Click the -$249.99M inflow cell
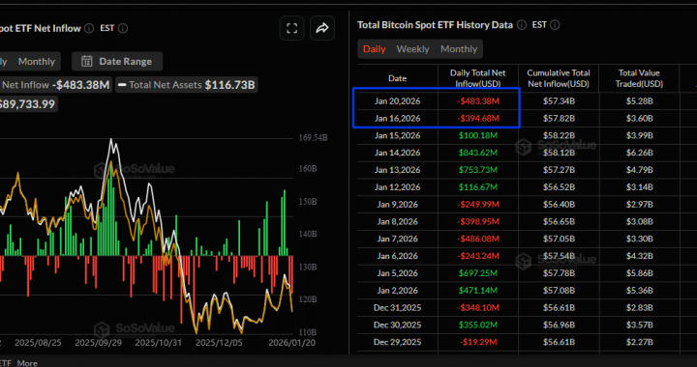 click(478, 205)
